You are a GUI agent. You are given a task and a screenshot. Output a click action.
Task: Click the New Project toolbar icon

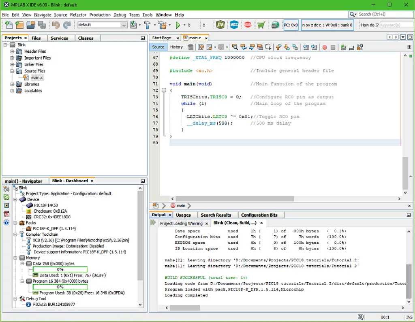(x=19, y=25)
